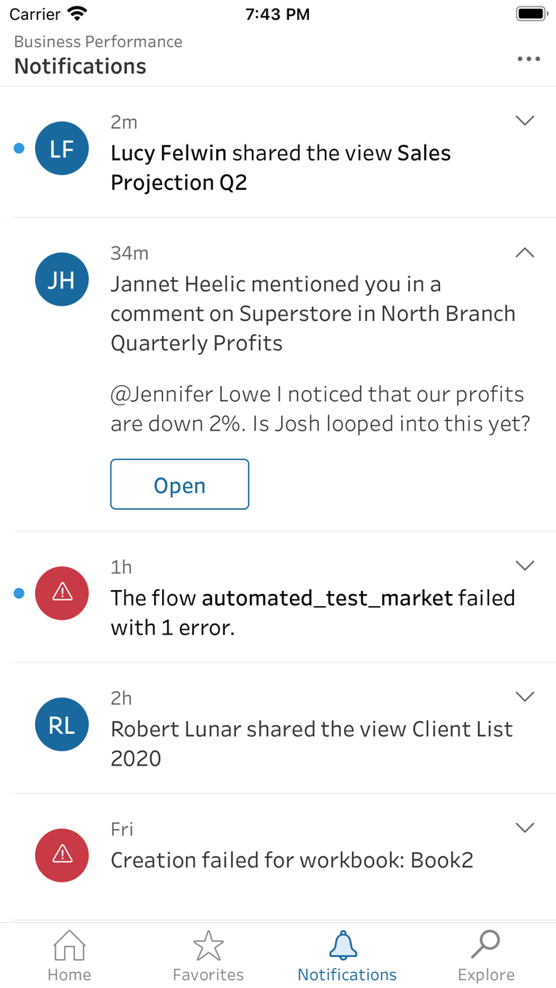Expand the Lucy Felwin notification

pos(524,121)
